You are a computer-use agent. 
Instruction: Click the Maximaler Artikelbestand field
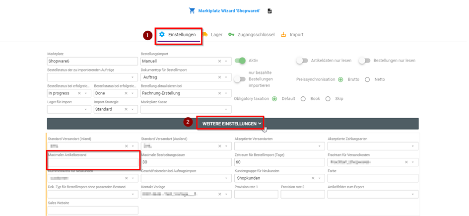point(92,162)
